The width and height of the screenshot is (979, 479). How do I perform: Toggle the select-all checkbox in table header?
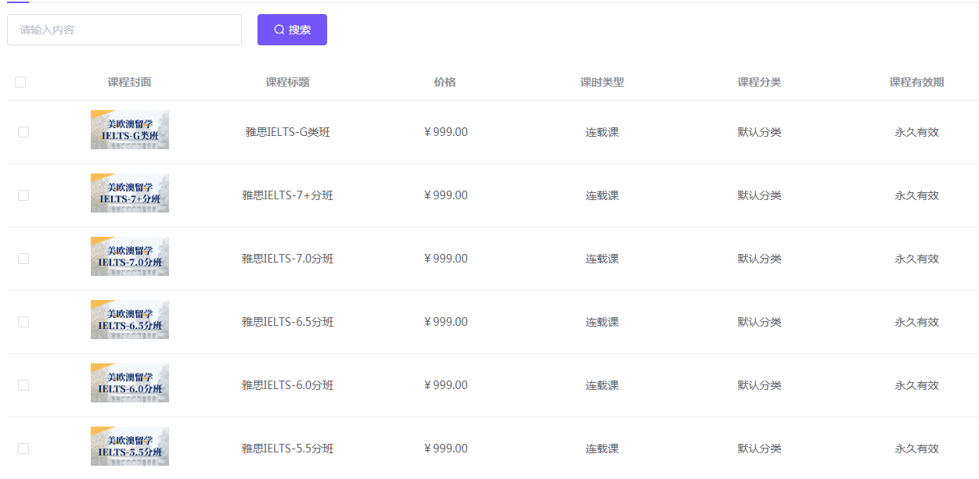click(x=20, y=82)
